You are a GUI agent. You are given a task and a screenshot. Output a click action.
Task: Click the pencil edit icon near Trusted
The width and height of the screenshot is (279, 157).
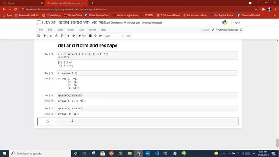[213, 30]
